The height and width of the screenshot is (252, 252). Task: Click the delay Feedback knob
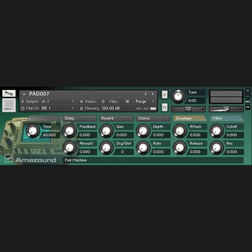70,131
